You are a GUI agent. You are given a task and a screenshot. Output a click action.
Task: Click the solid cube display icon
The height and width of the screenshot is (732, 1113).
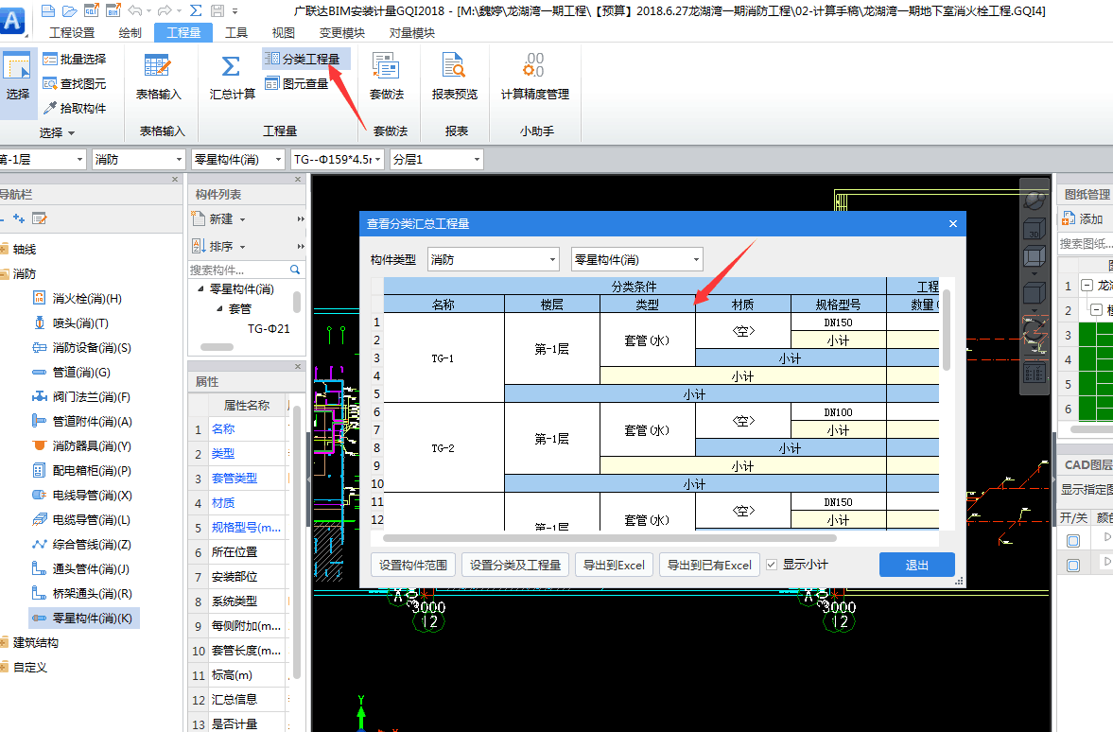pyautogui.click(x=1035, y=292)
